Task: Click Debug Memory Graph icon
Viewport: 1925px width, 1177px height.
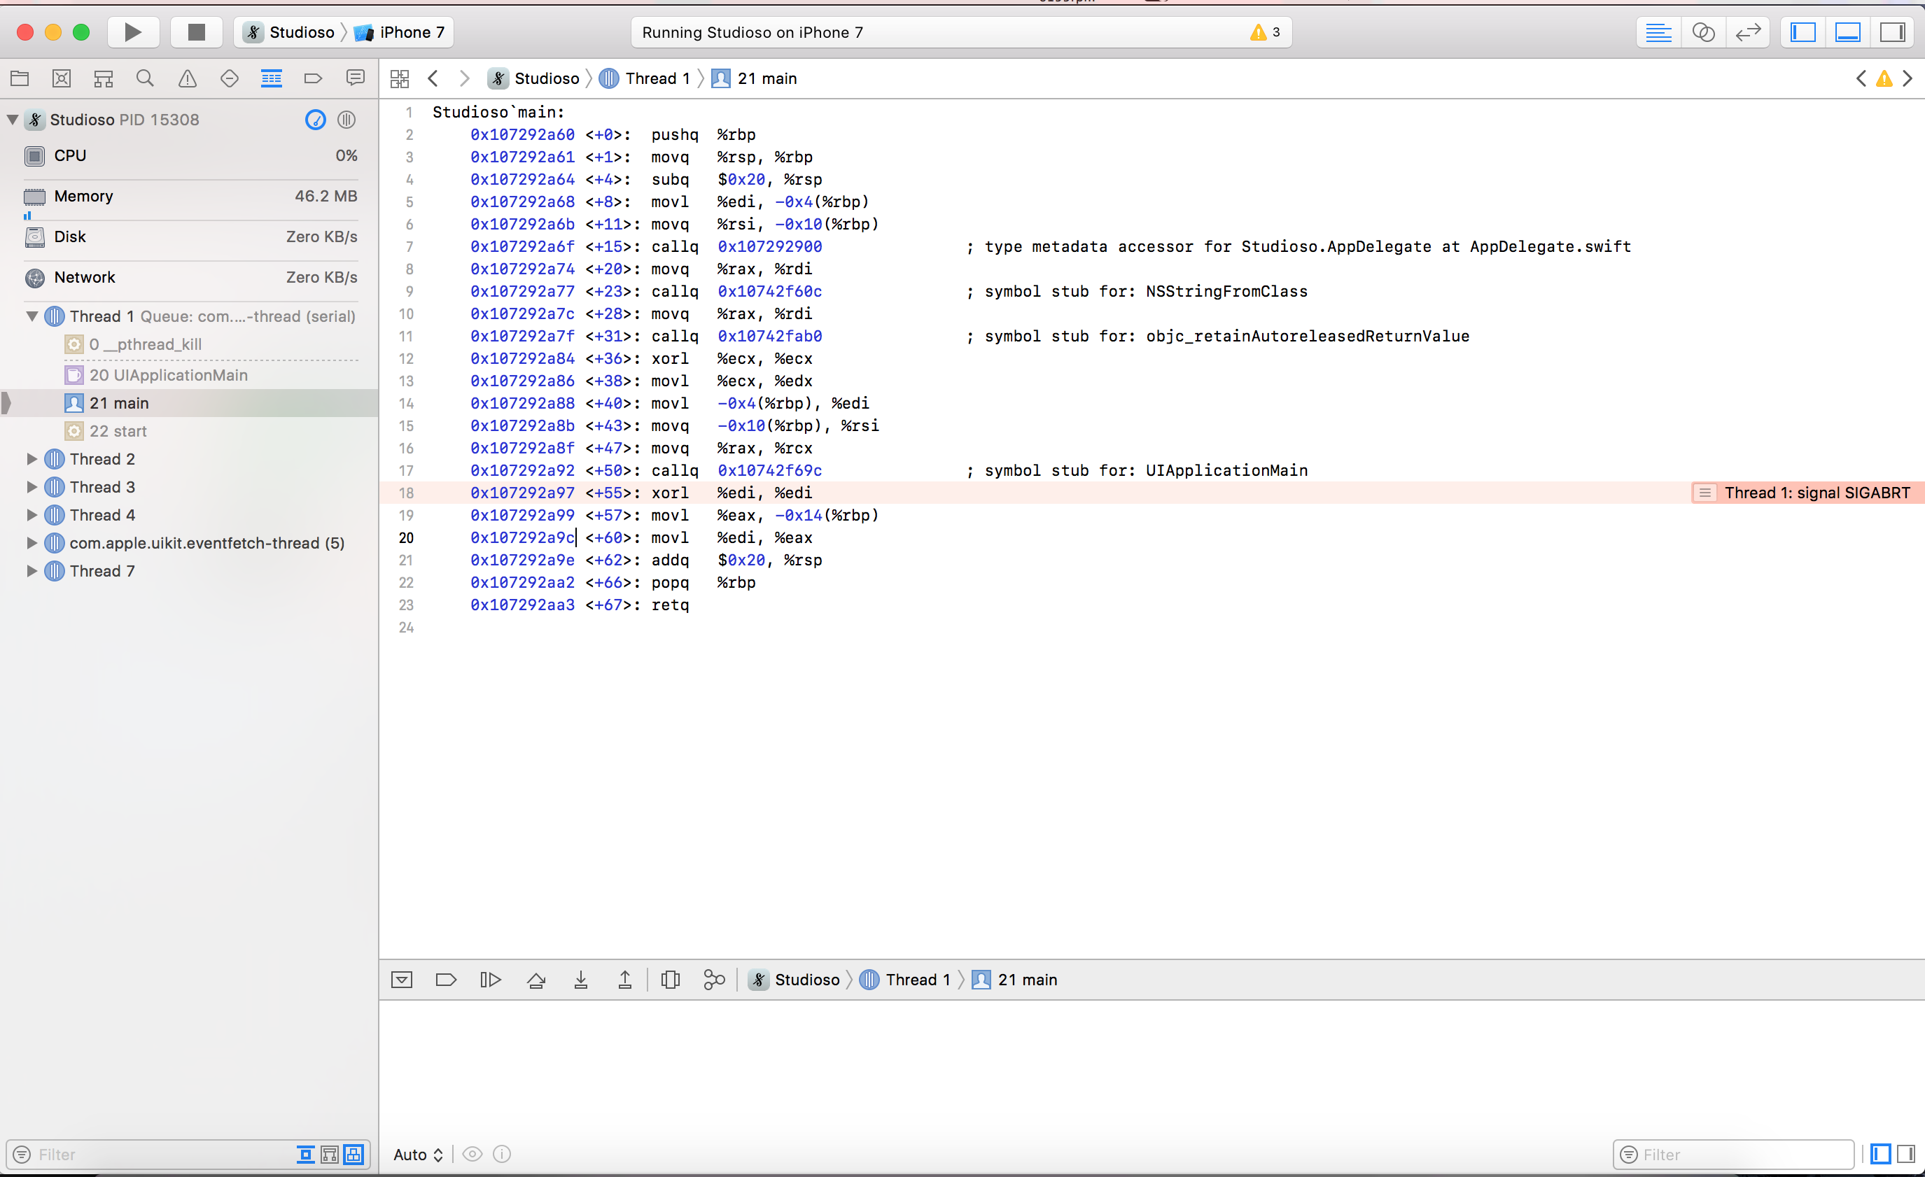Action: [714, 980]
